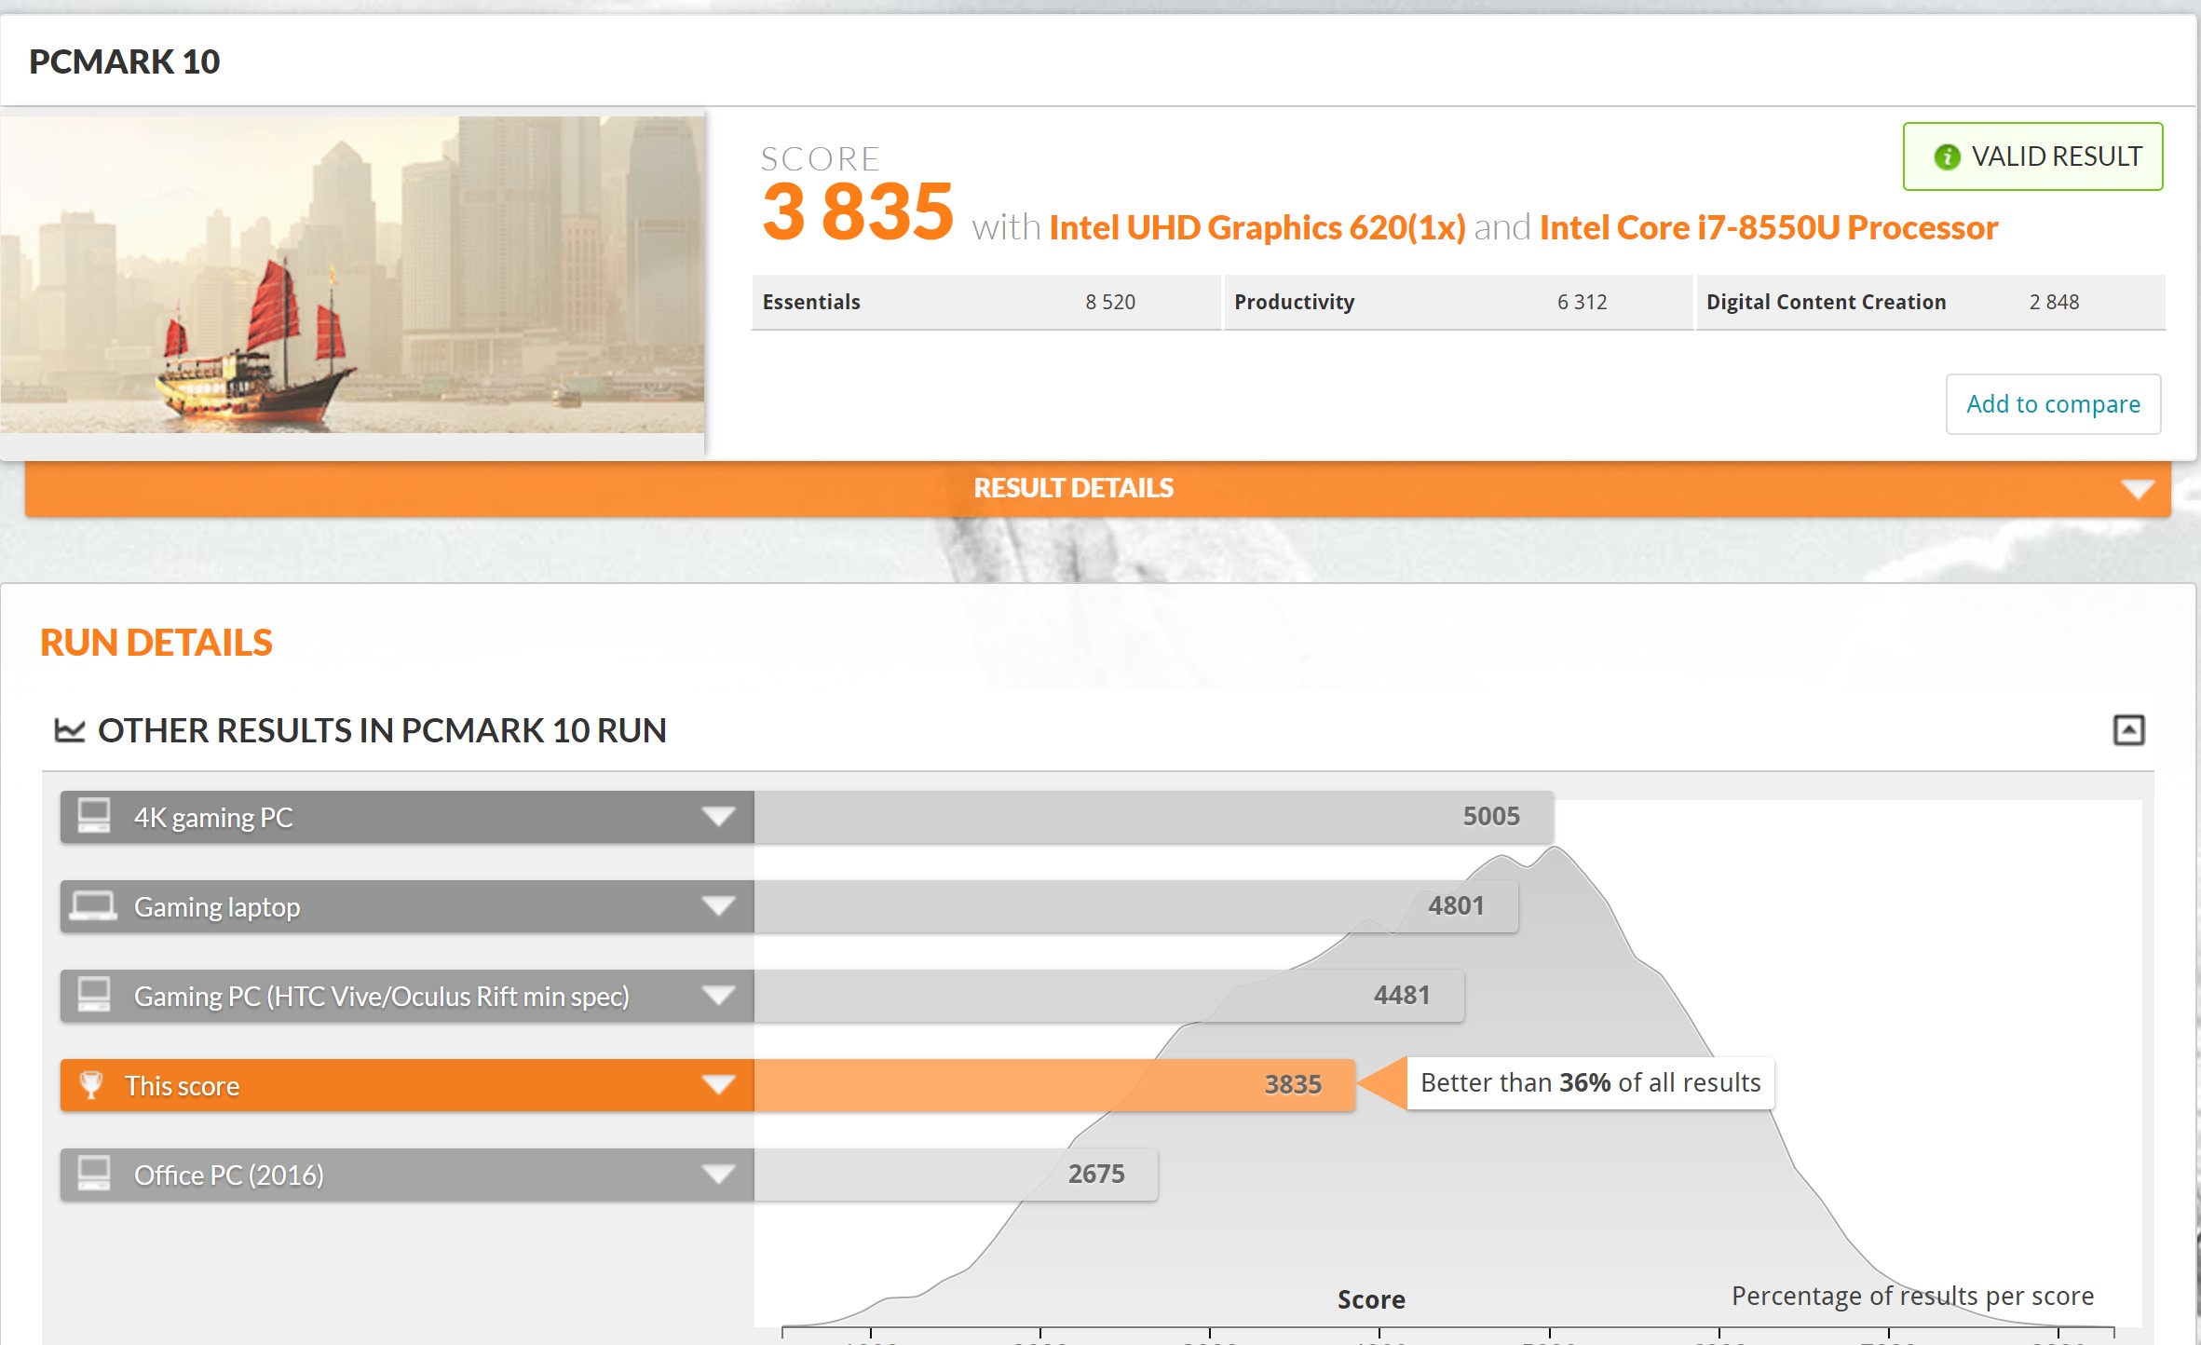This screenshot has height=1345, width=2201.
Task: Click the RUN DETAILS heading
Action: [156, 644]
